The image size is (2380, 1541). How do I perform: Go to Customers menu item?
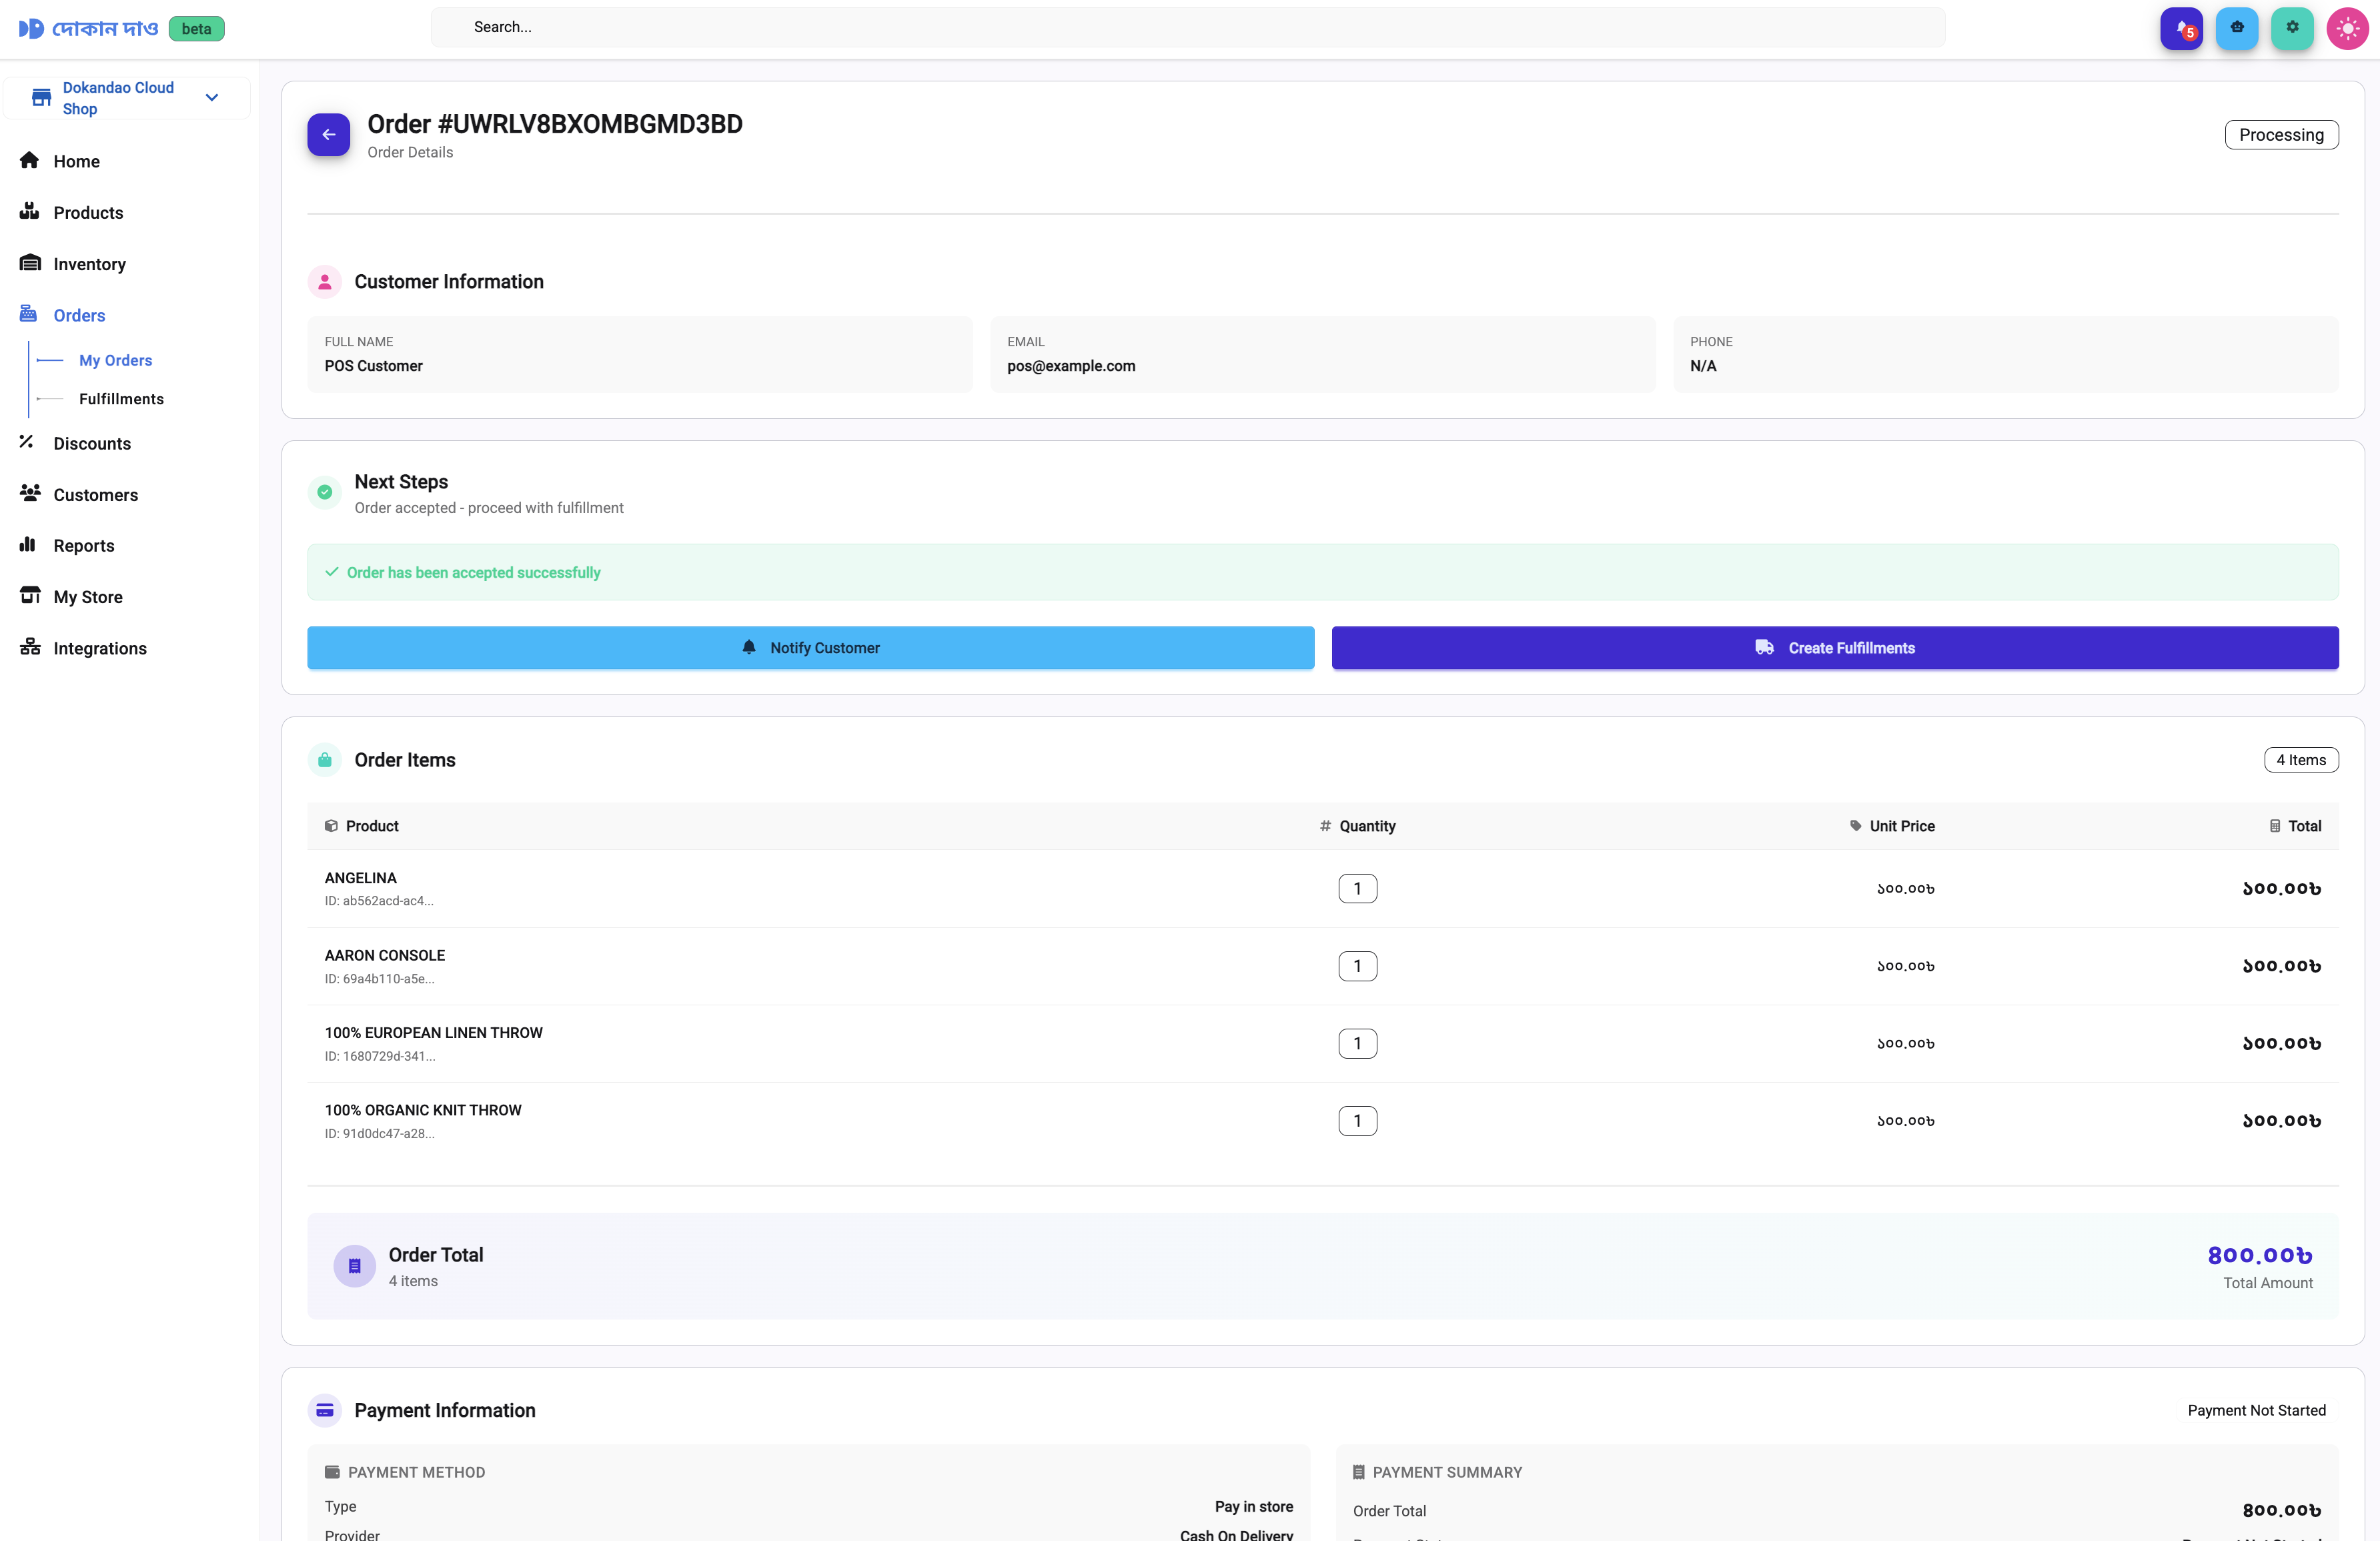point(95,494)
